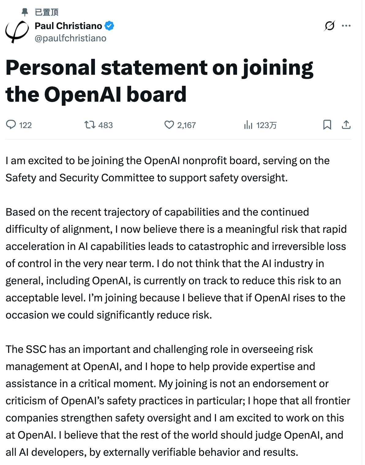
Task: Visit the Paul Christiano display name link
Action: coord(68,26)
